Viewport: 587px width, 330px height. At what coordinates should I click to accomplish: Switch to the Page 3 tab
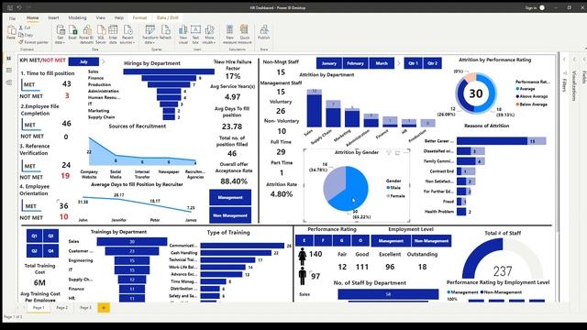pyautogui.click(x=85, y=308)
